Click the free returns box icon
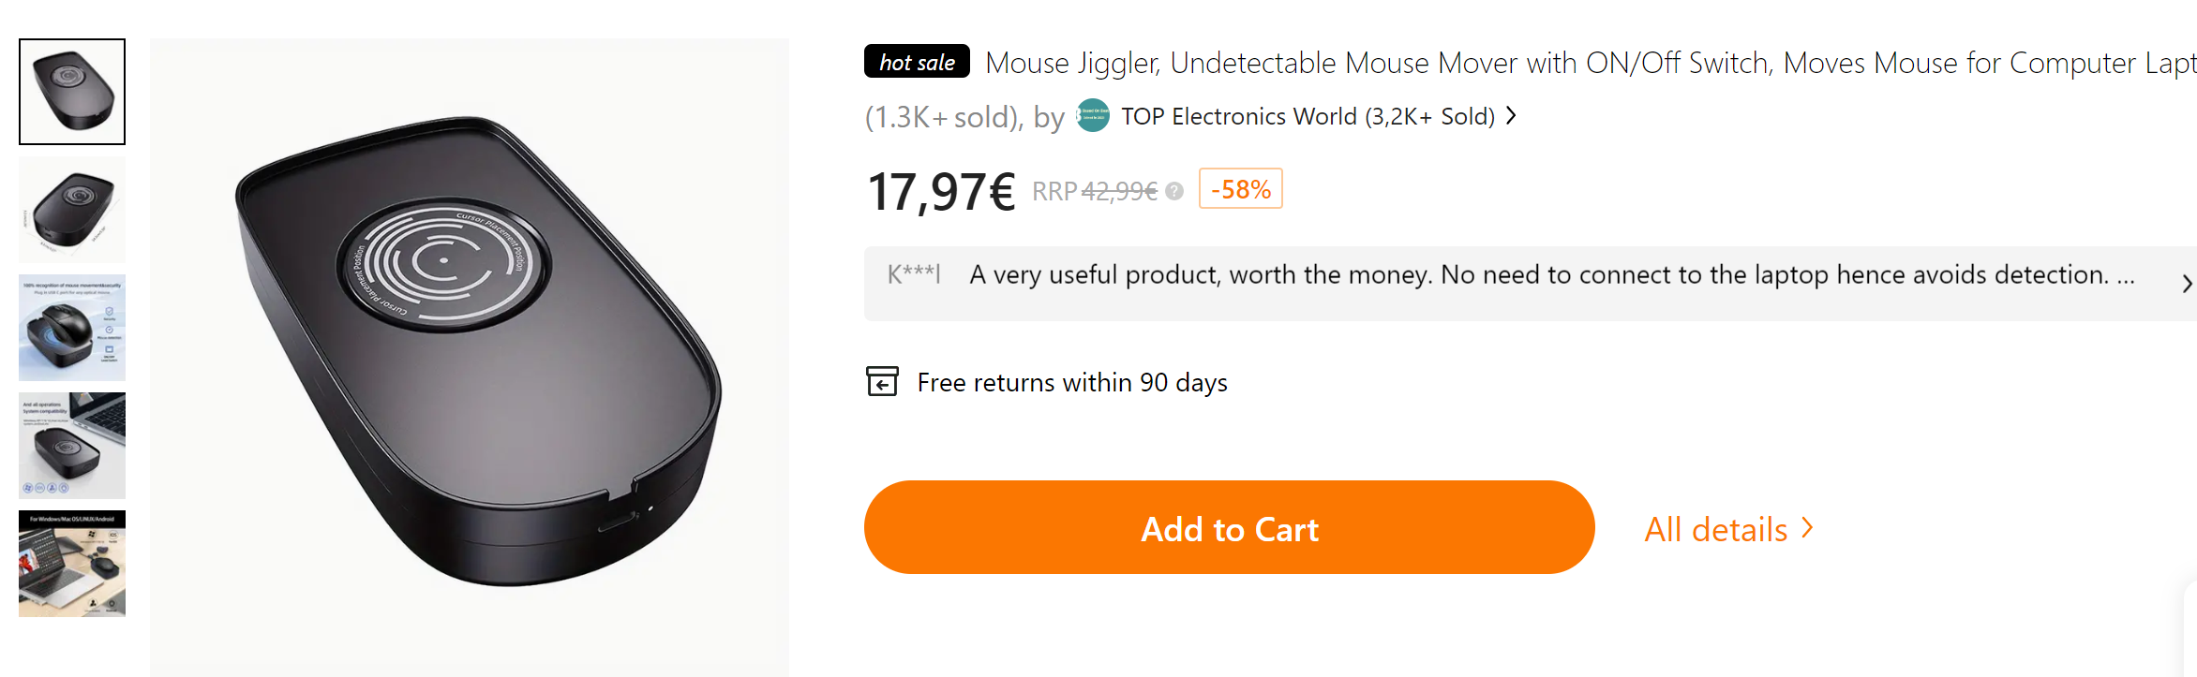Screen dimensions: 2197x677 882,382
